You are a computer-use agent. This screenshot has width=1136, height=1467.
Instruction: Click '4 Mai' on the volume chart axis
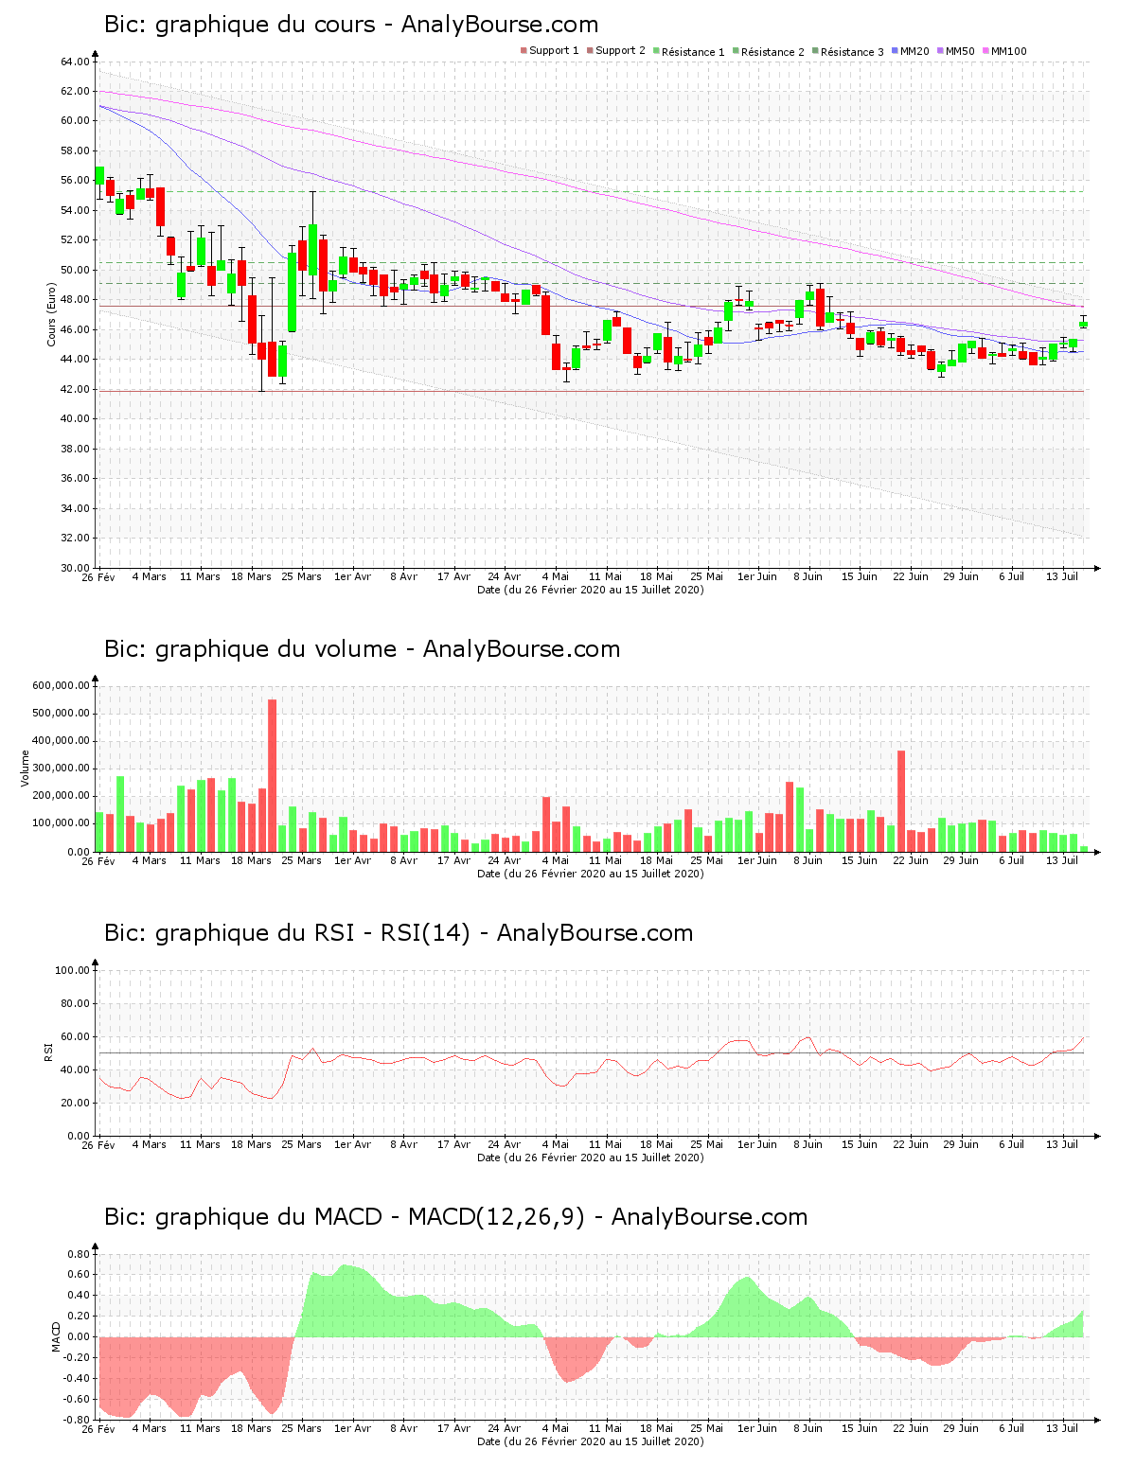(x=556, y=860)
